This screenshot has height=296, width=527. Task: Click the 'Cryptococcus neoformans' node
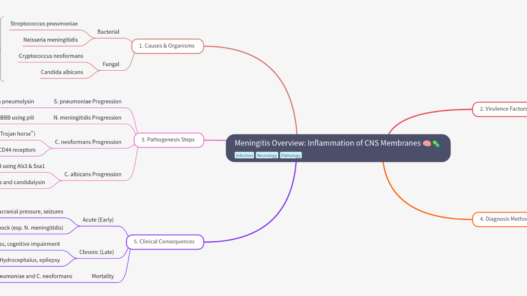[51, 56]
